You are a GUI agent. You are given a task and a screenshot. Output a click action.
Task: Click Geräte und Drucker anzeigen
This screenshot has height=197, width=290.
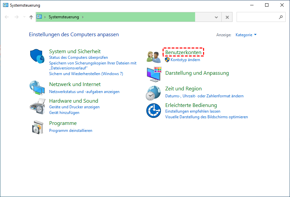pyautogui.click(x=74, y=107)
